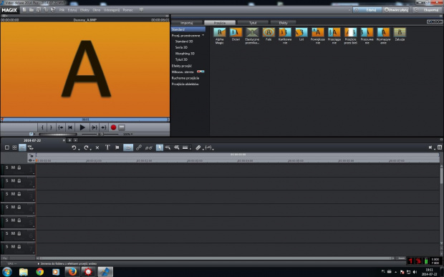Click the Eksportuj button
Viewport: 444px width, 277px height.
[428, 10]
